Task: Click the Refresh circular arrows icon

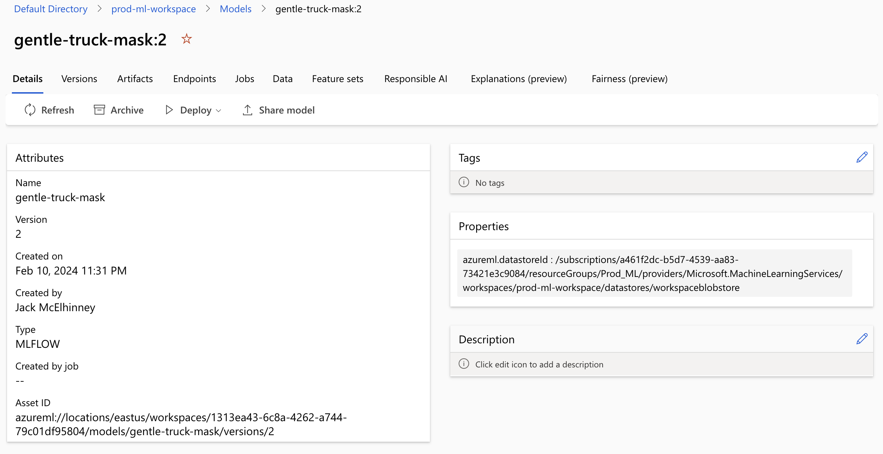Action: coord(30,110)
